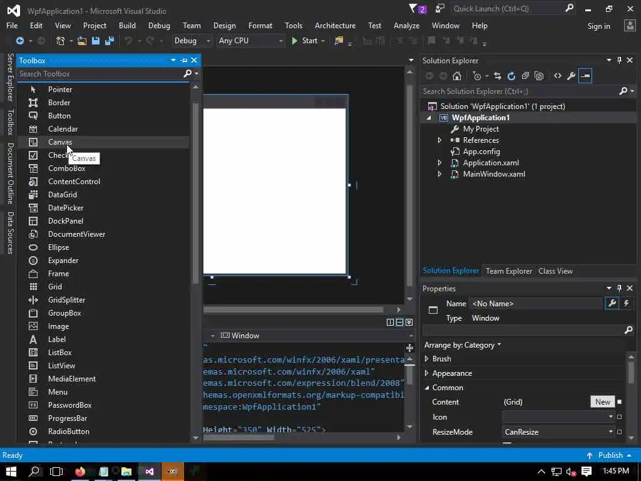The image size is (641, 481).
Task: Click Sync with Active Document icon
Action: (x=497, y=76)
